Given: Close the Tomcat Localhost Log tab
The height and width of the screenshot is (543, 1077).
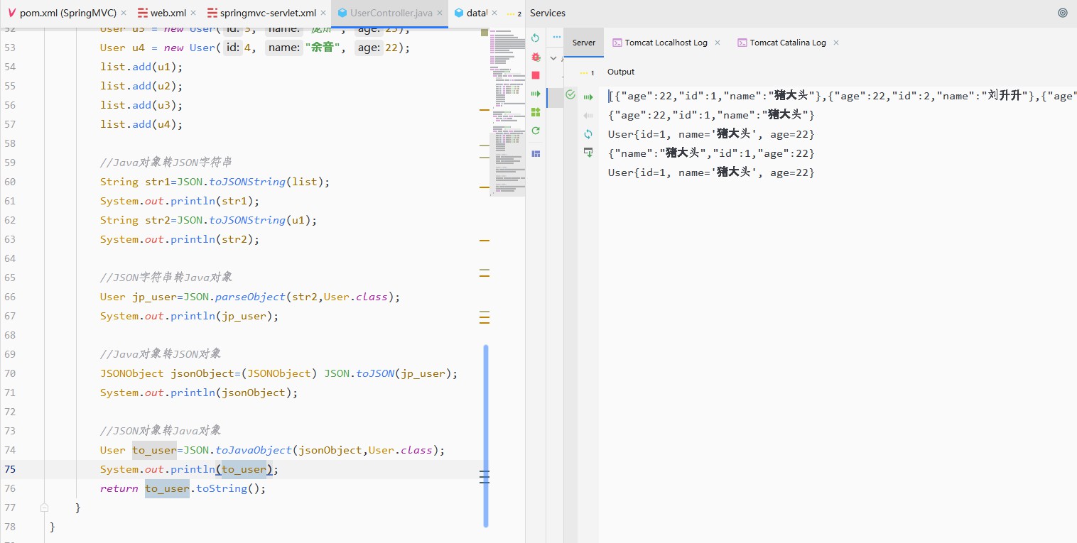Looking at the screenshot, I should click(718, 43).
